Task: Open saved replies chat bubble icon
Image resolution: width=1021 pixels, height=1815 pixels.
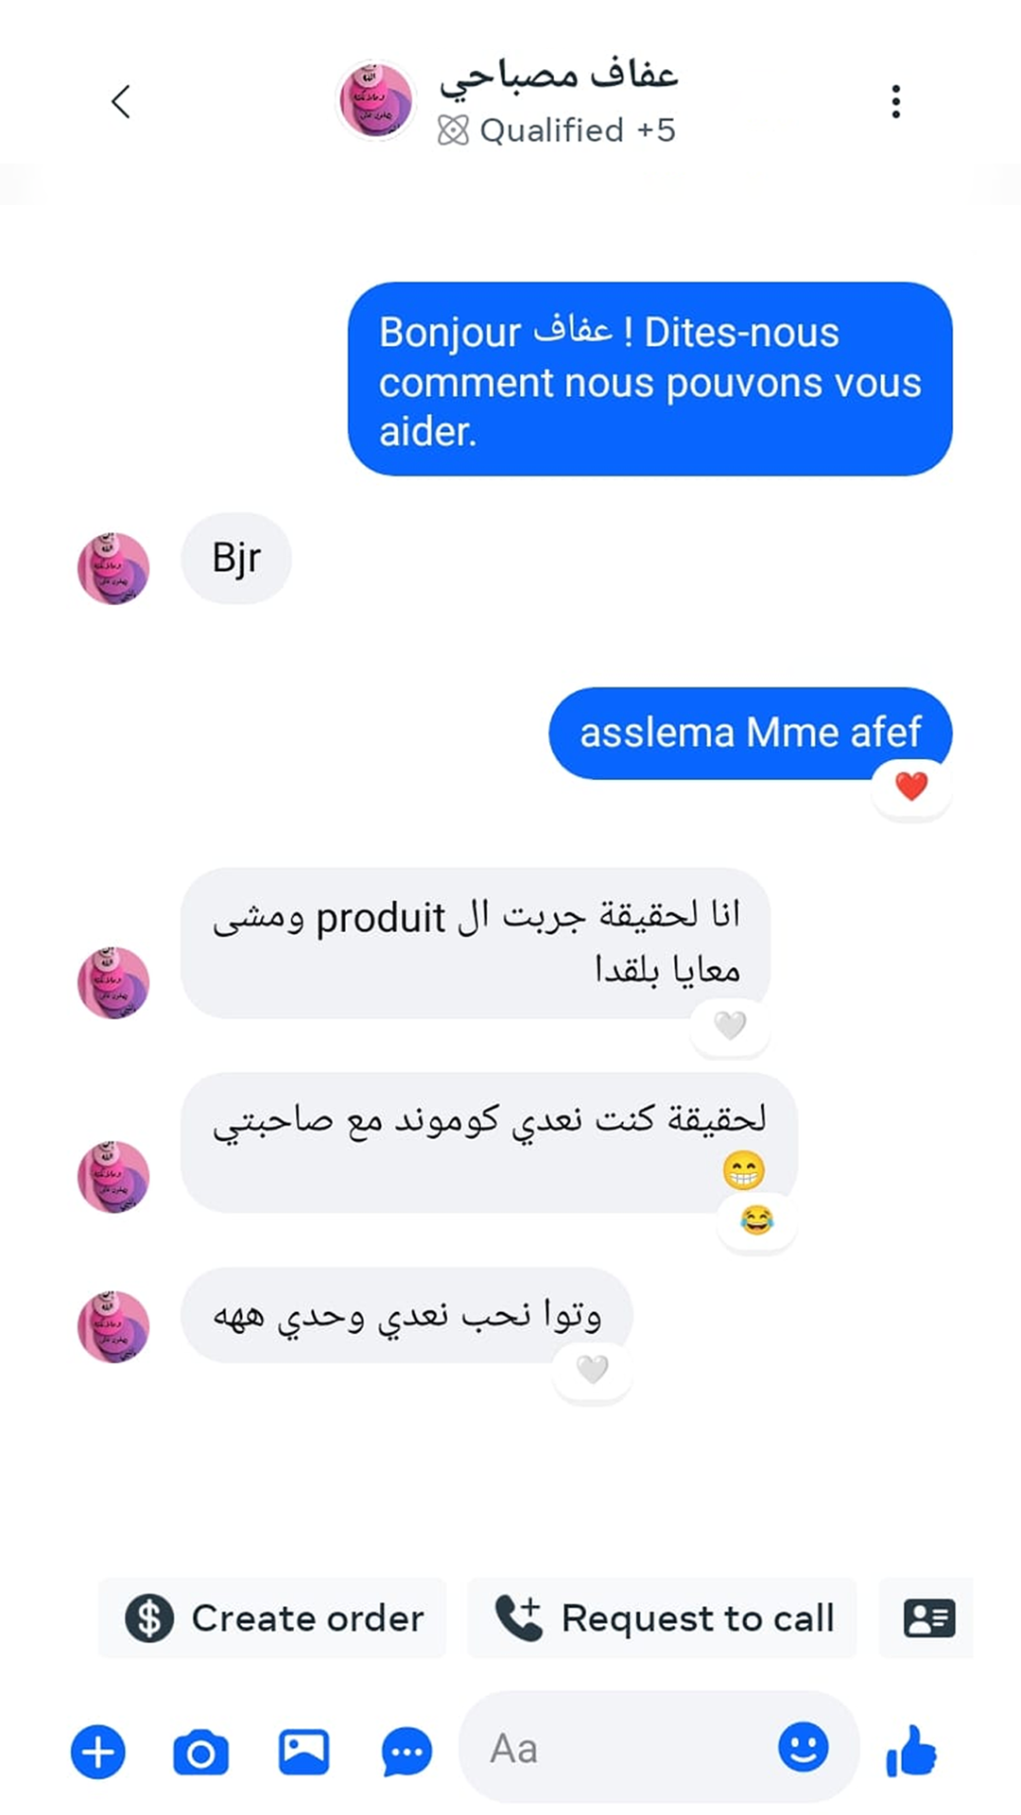Action: [x=407, y=1753]
